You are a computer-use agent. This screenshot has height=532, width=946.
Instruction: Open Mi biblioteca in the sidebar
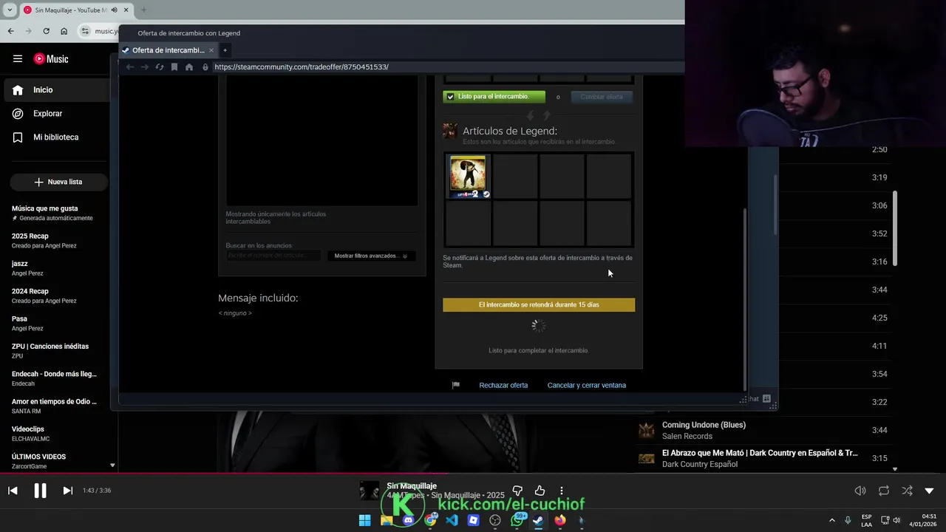(57, 137)
